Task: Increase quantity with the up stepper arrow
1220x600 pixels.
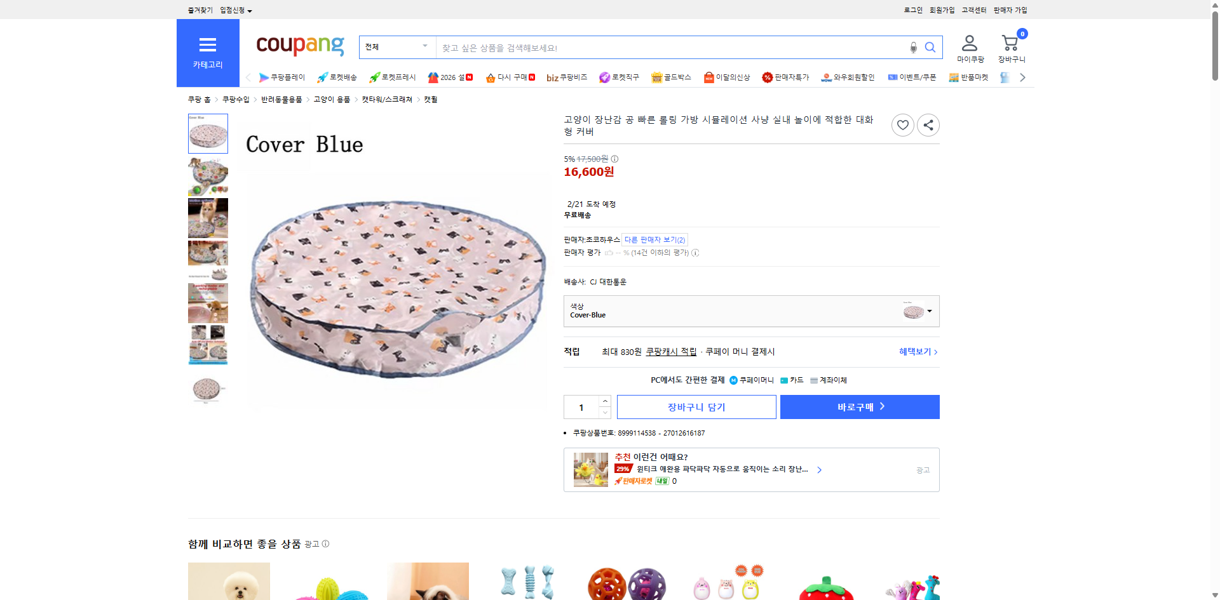Action: click(604, 401)
